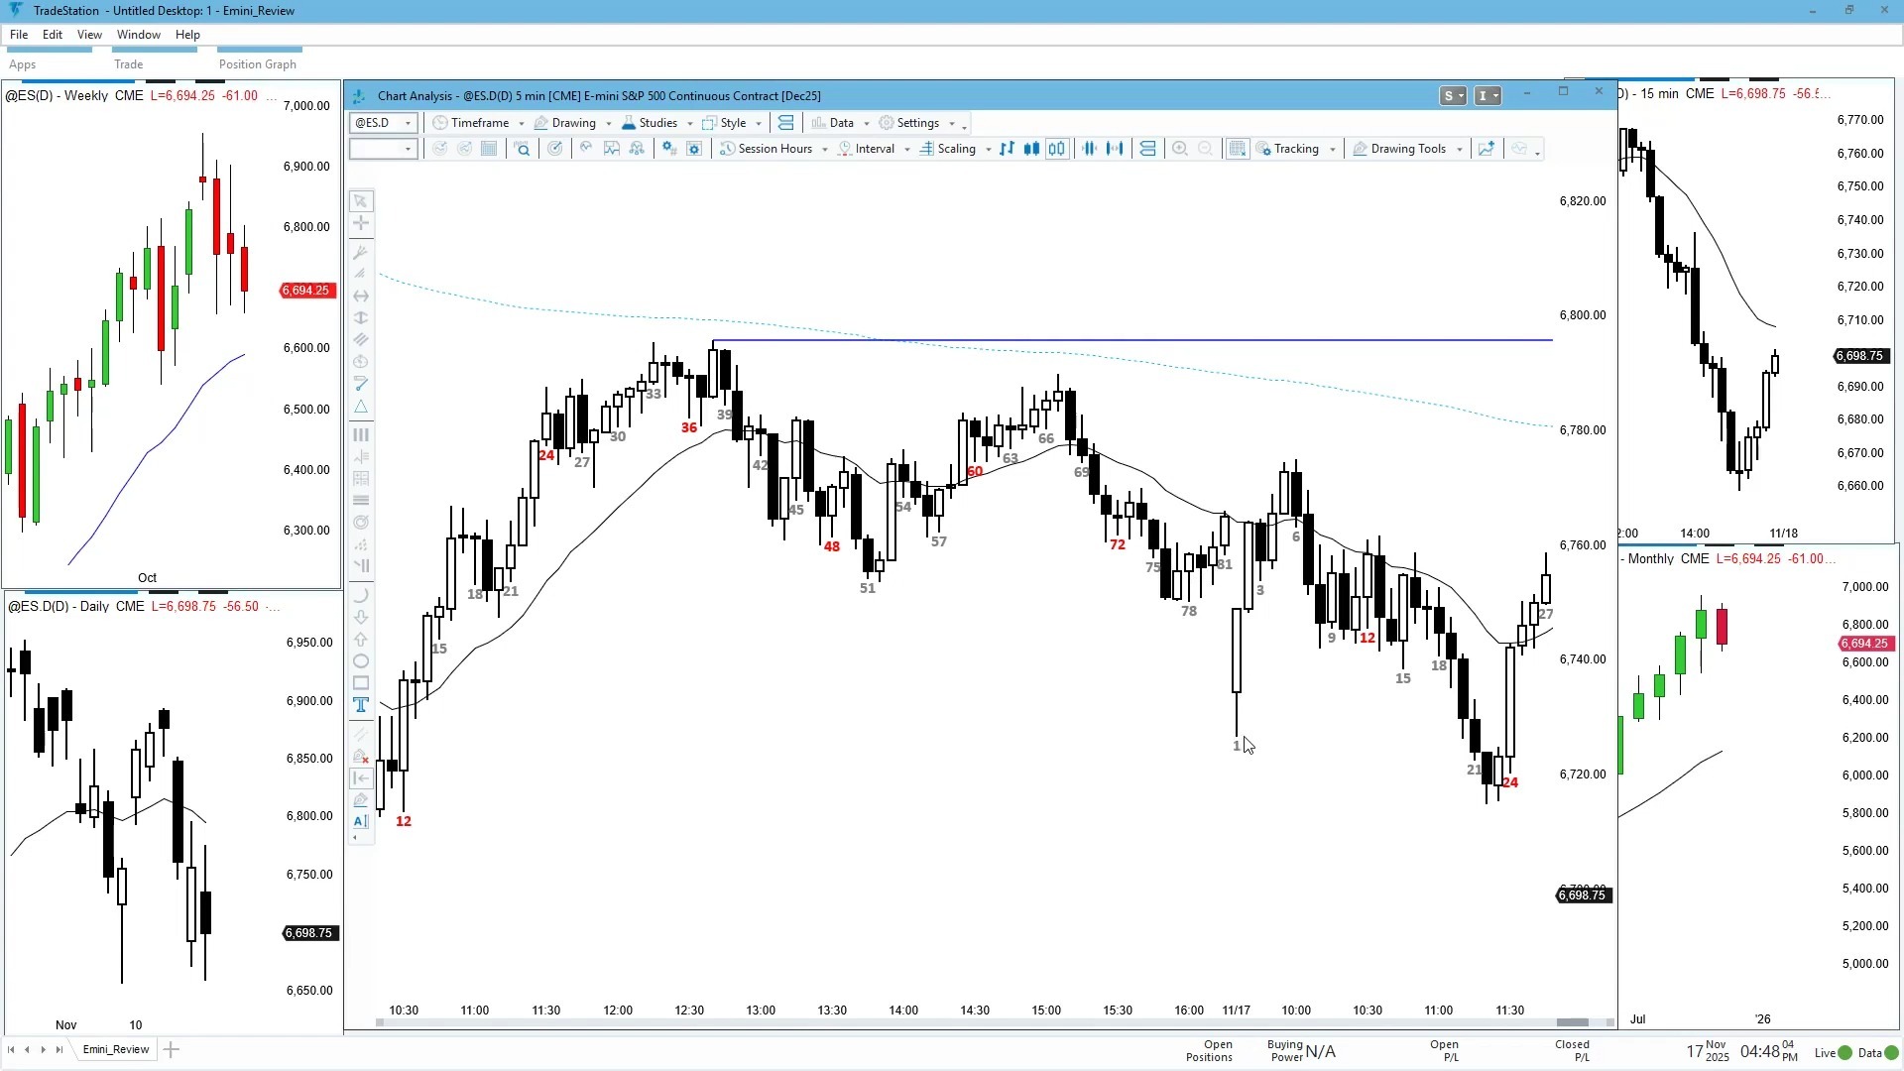Choose the text drawing tool
The height and width of the screenshot is (1071, 1904).
[x=361, y=705]
